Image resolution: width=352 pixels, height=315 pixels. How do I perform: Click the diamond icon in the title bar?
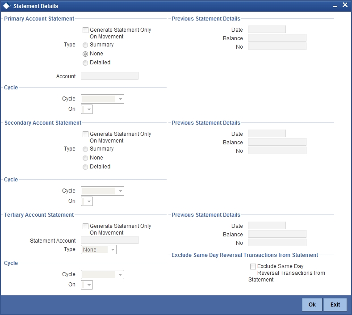(7, 6)
